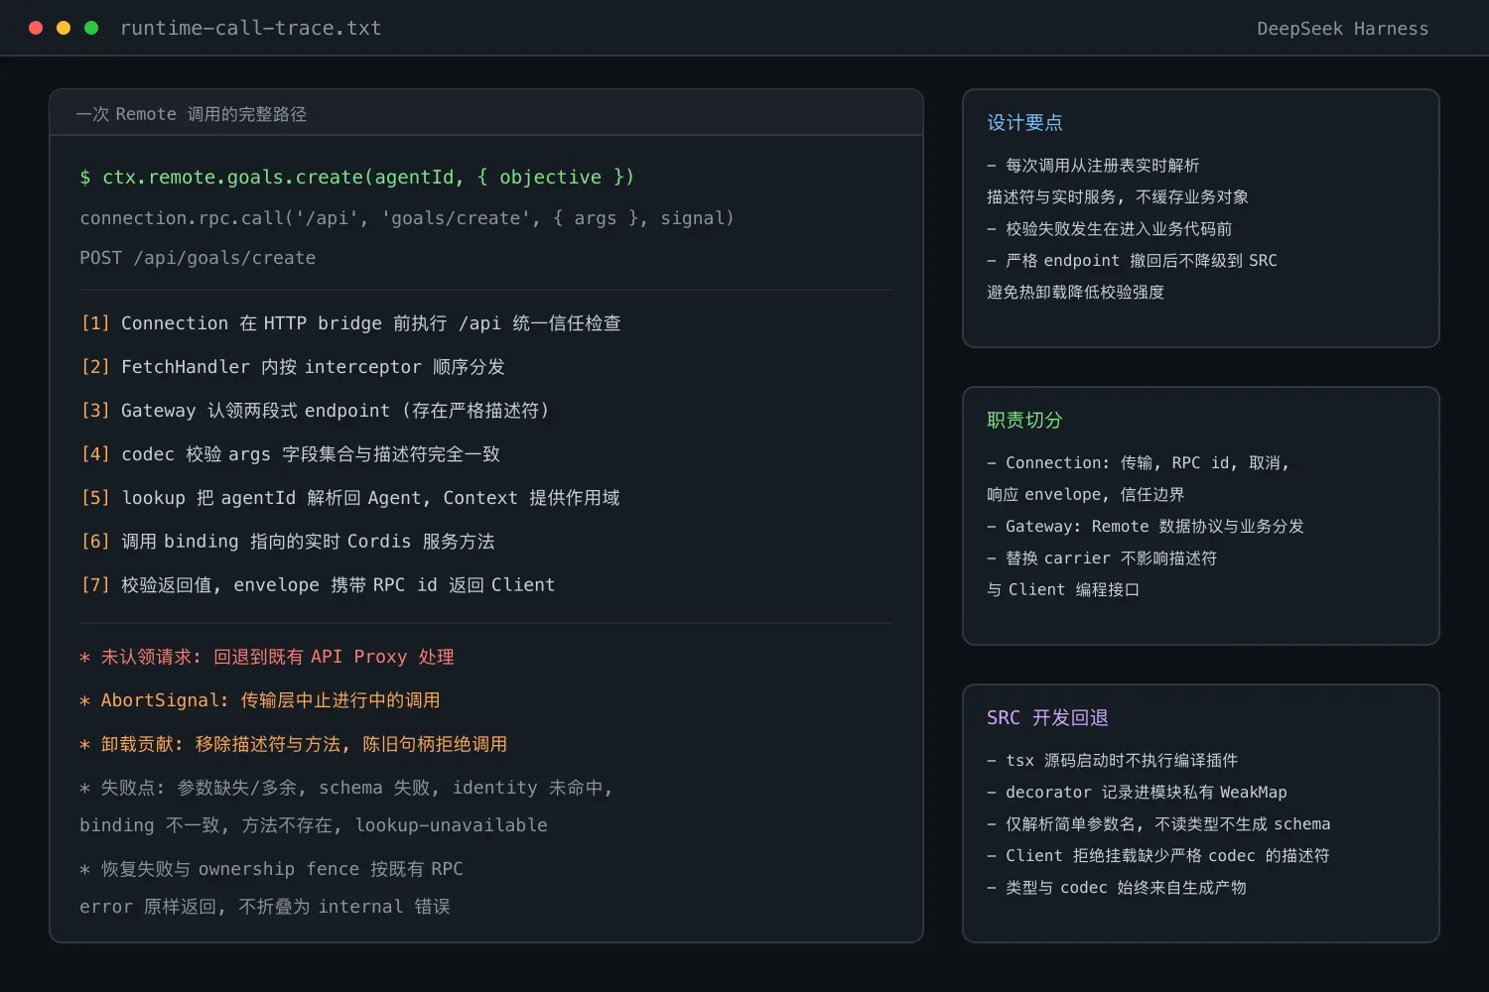Click 'tsx 源码启动时不执行编译插件' bullet
The height and width of the screenshot is (992, 1489).
[1112, 761]
